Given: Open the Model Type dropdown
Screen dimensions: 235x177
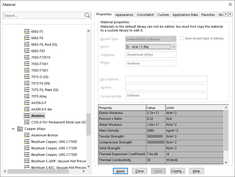Looking at the screenshot, I should 173,39.
